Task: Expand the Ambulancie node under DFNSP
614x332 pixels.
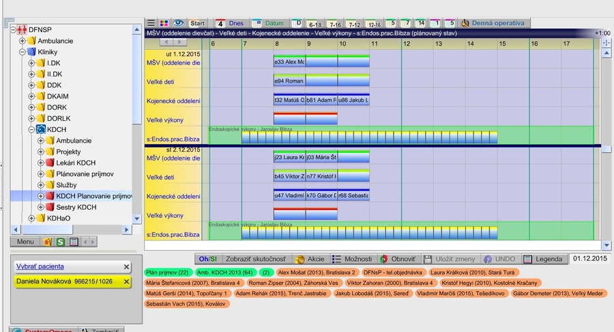Action: 22,41
